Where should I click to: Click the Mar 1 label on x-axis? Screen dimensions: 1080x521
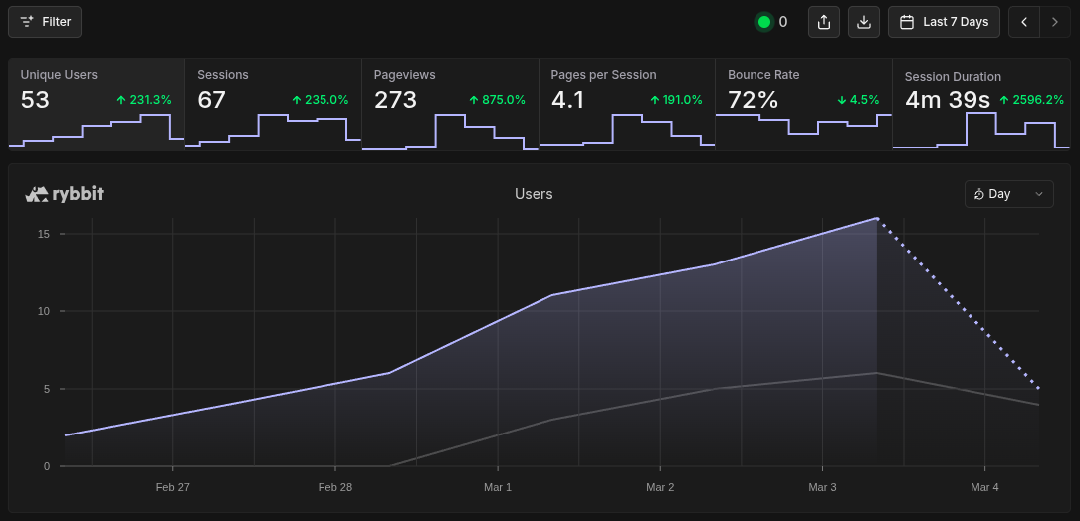pyautogui.click(x=498, y=487)
